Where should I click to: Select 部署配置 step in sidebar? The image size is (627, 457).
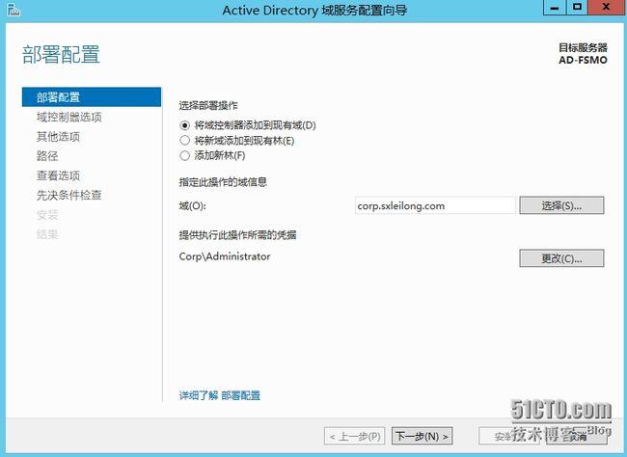click(x=92, y=97)
